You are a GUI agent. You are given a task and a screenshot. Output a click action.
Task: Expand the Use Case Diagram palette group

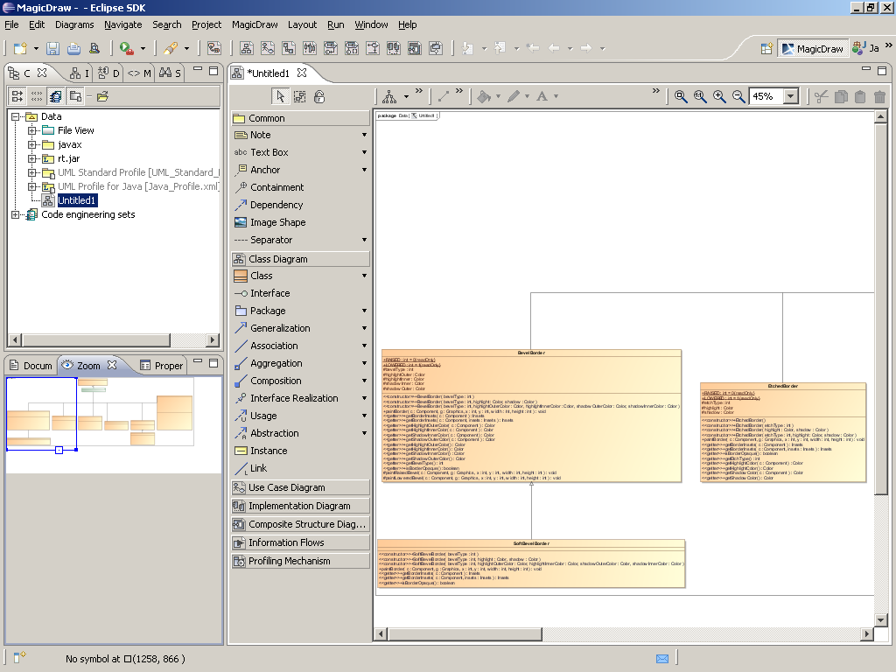click(x=301, y=487)
